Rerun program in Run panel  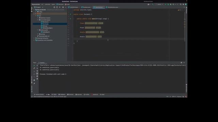click(x=34, y=65)
